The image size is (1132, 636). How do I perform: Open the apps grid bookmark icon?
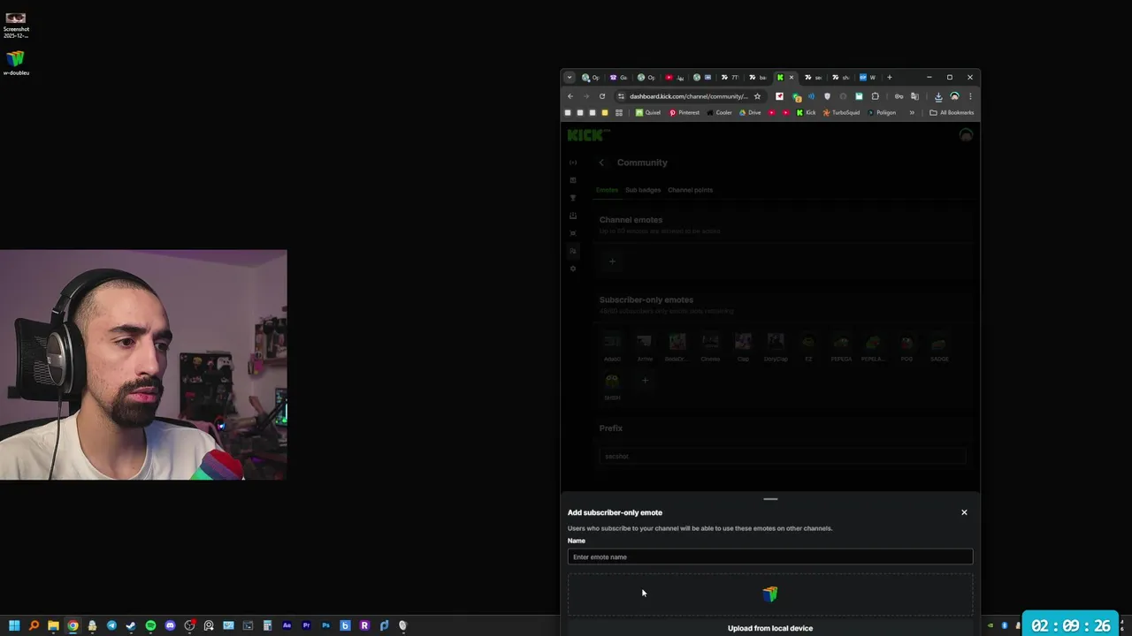[x=619, y=112]
